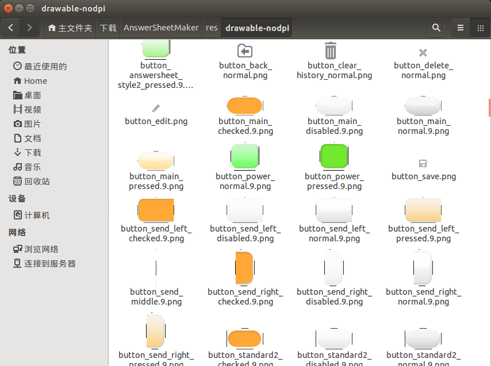Open 主文件夹 in the path bar

click(70, 28)
